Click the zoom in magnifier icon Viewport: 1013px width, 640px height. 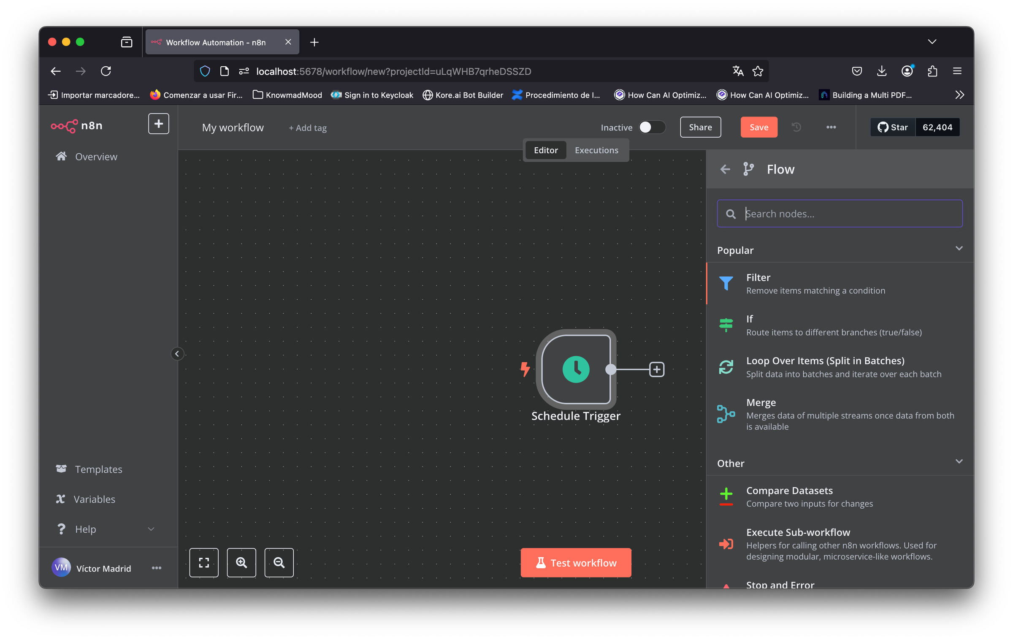[241, 562]
